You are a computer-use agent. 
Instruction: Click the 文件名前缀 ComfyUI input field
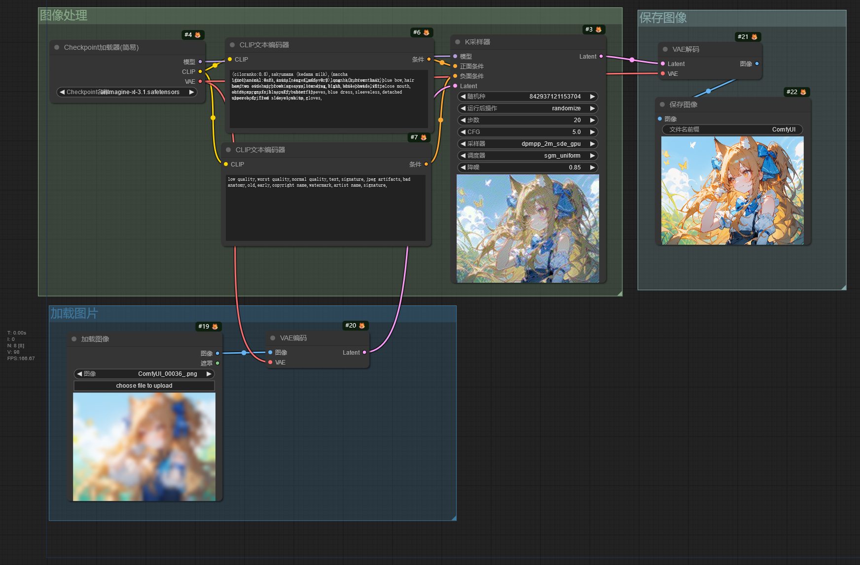click(x=732, y=130)
